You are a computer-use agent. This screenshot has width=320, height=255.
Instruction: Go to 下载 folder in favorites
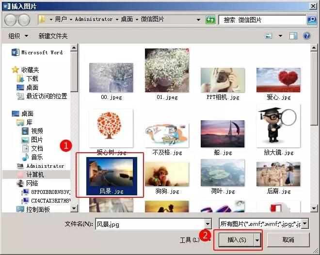[27, 79]
